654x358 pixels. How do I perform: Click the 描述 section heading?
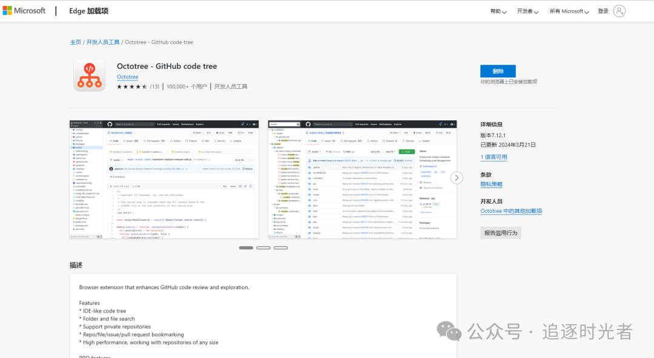(76, 265)
